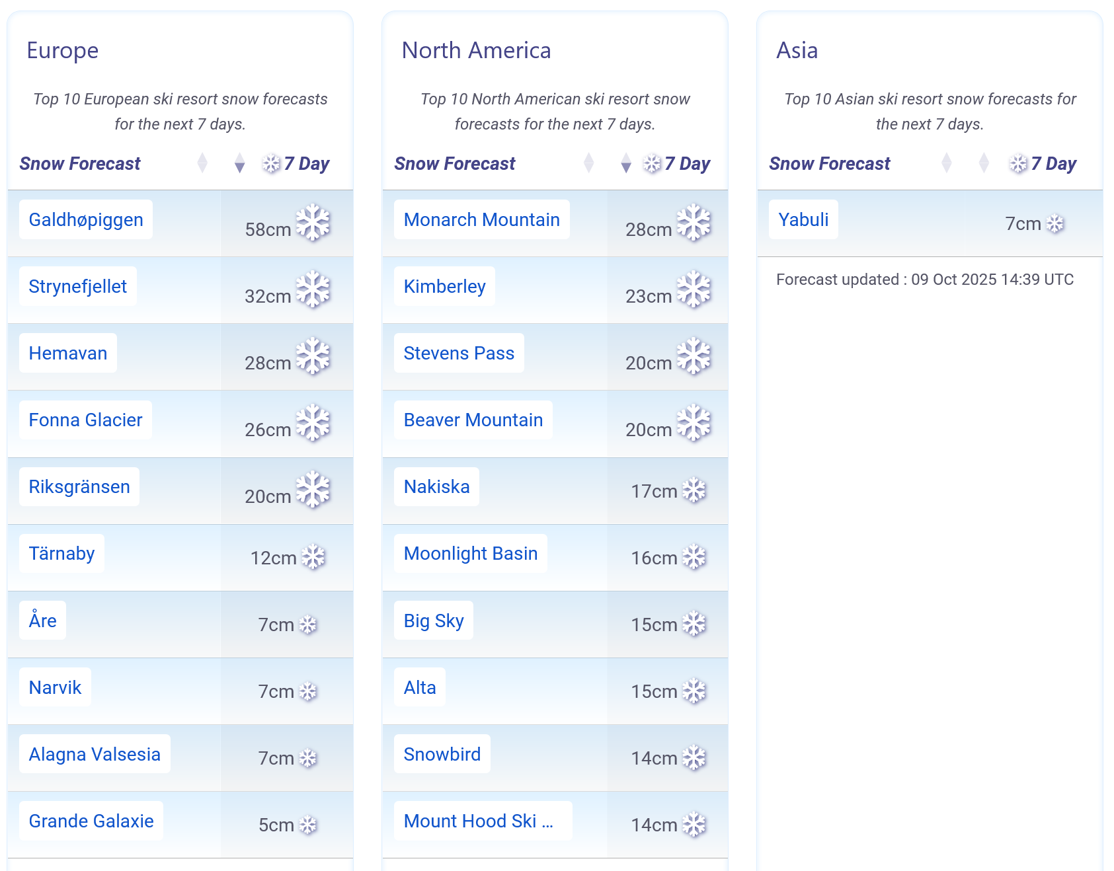Screen dimensions: 1114x871
Task: Open the Kimberley resort forecast link
Action: [444, 286]
